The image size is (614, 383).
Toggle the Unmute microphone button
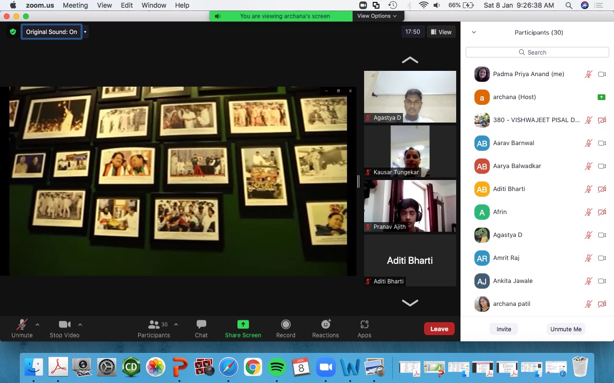(22, 325)
